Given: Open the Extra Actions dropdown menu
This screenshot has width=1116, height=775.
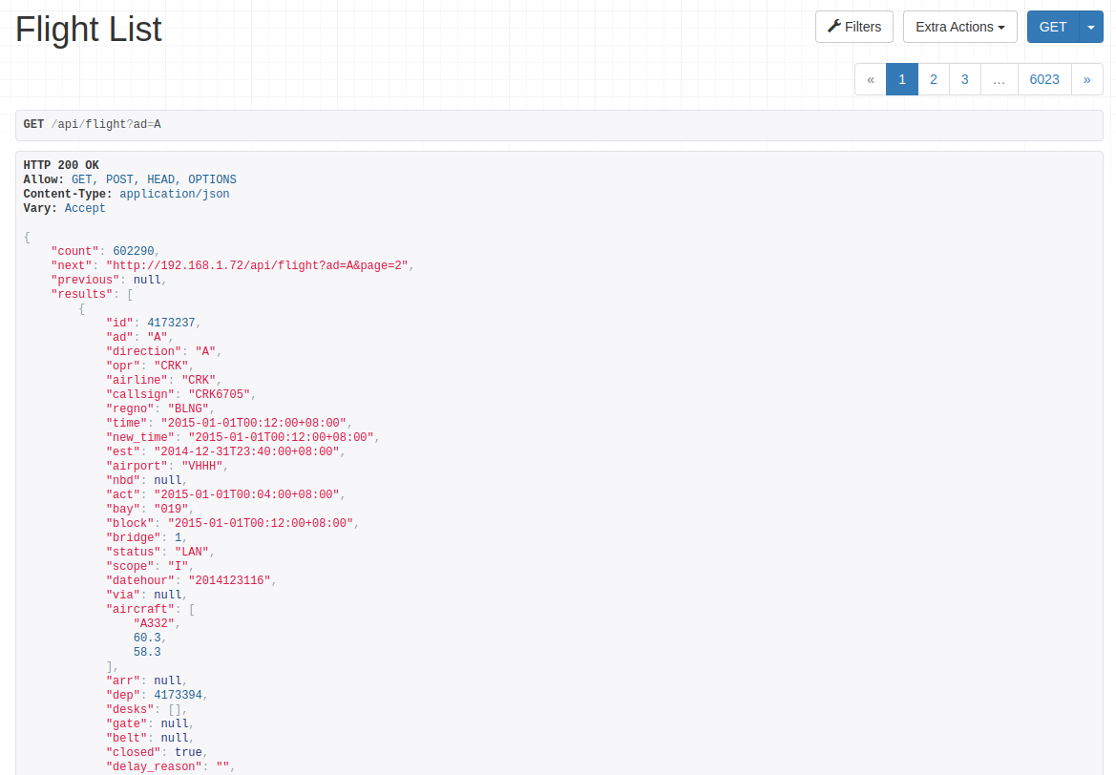Looking at the screenshot, I should click(x=959, y=27).
